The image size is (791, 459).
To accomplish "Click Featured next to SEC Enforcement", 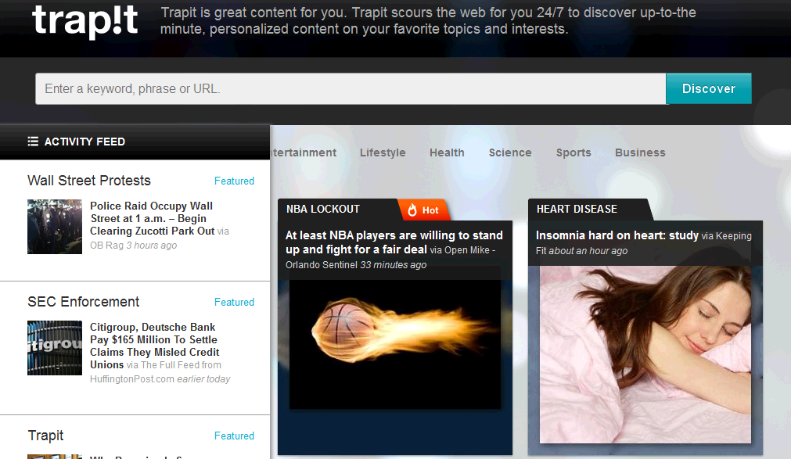I will click(x=234, y=302).
